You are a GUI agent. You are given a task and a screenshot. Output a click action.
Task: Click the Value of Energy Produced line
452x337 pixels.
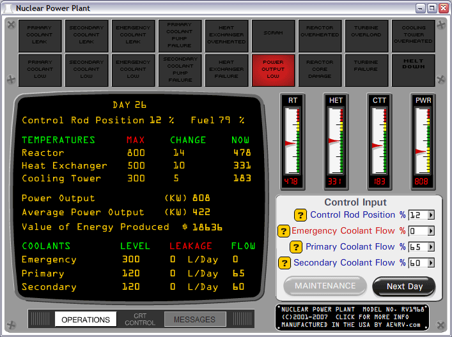(x=122, y=227)
